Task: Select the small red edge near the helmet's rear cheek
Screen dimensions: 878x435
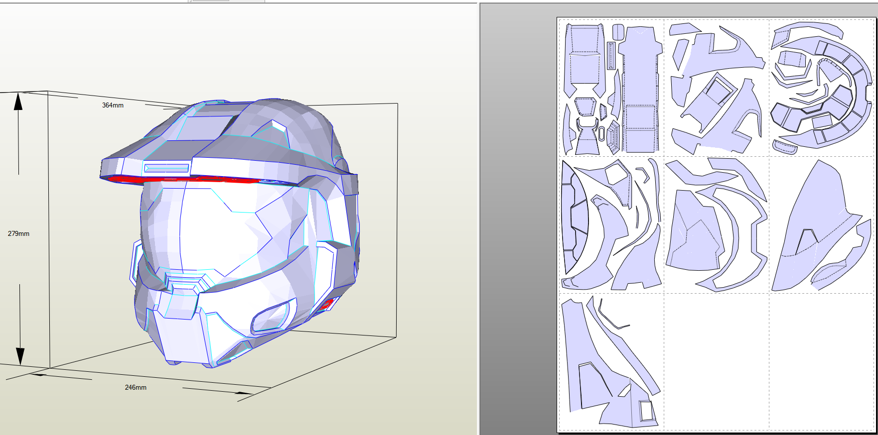Action: pos(326,305)
